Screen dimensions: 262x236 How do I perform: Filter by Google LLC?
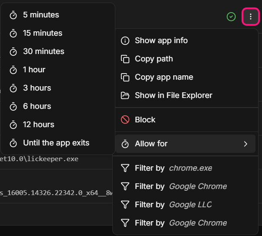185,205
